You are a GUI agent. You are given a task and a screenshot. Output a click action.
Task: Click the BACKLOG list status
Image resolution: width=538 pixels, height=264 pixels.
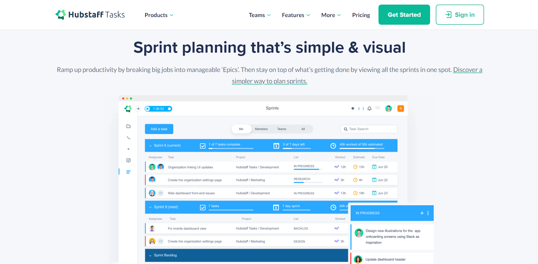(301, 229)
